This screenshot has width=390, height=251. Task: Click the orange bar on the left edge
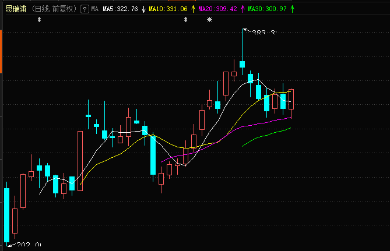[x=1, y=51]
